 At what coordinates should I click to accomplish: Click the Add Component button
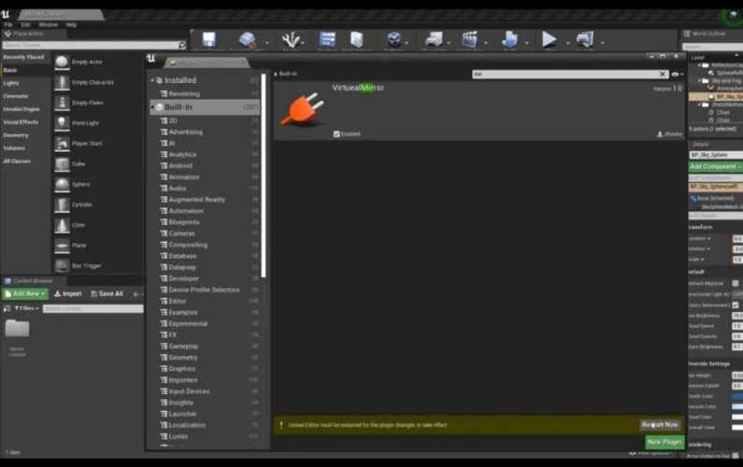pyautogui.click(x=716, y=166)
